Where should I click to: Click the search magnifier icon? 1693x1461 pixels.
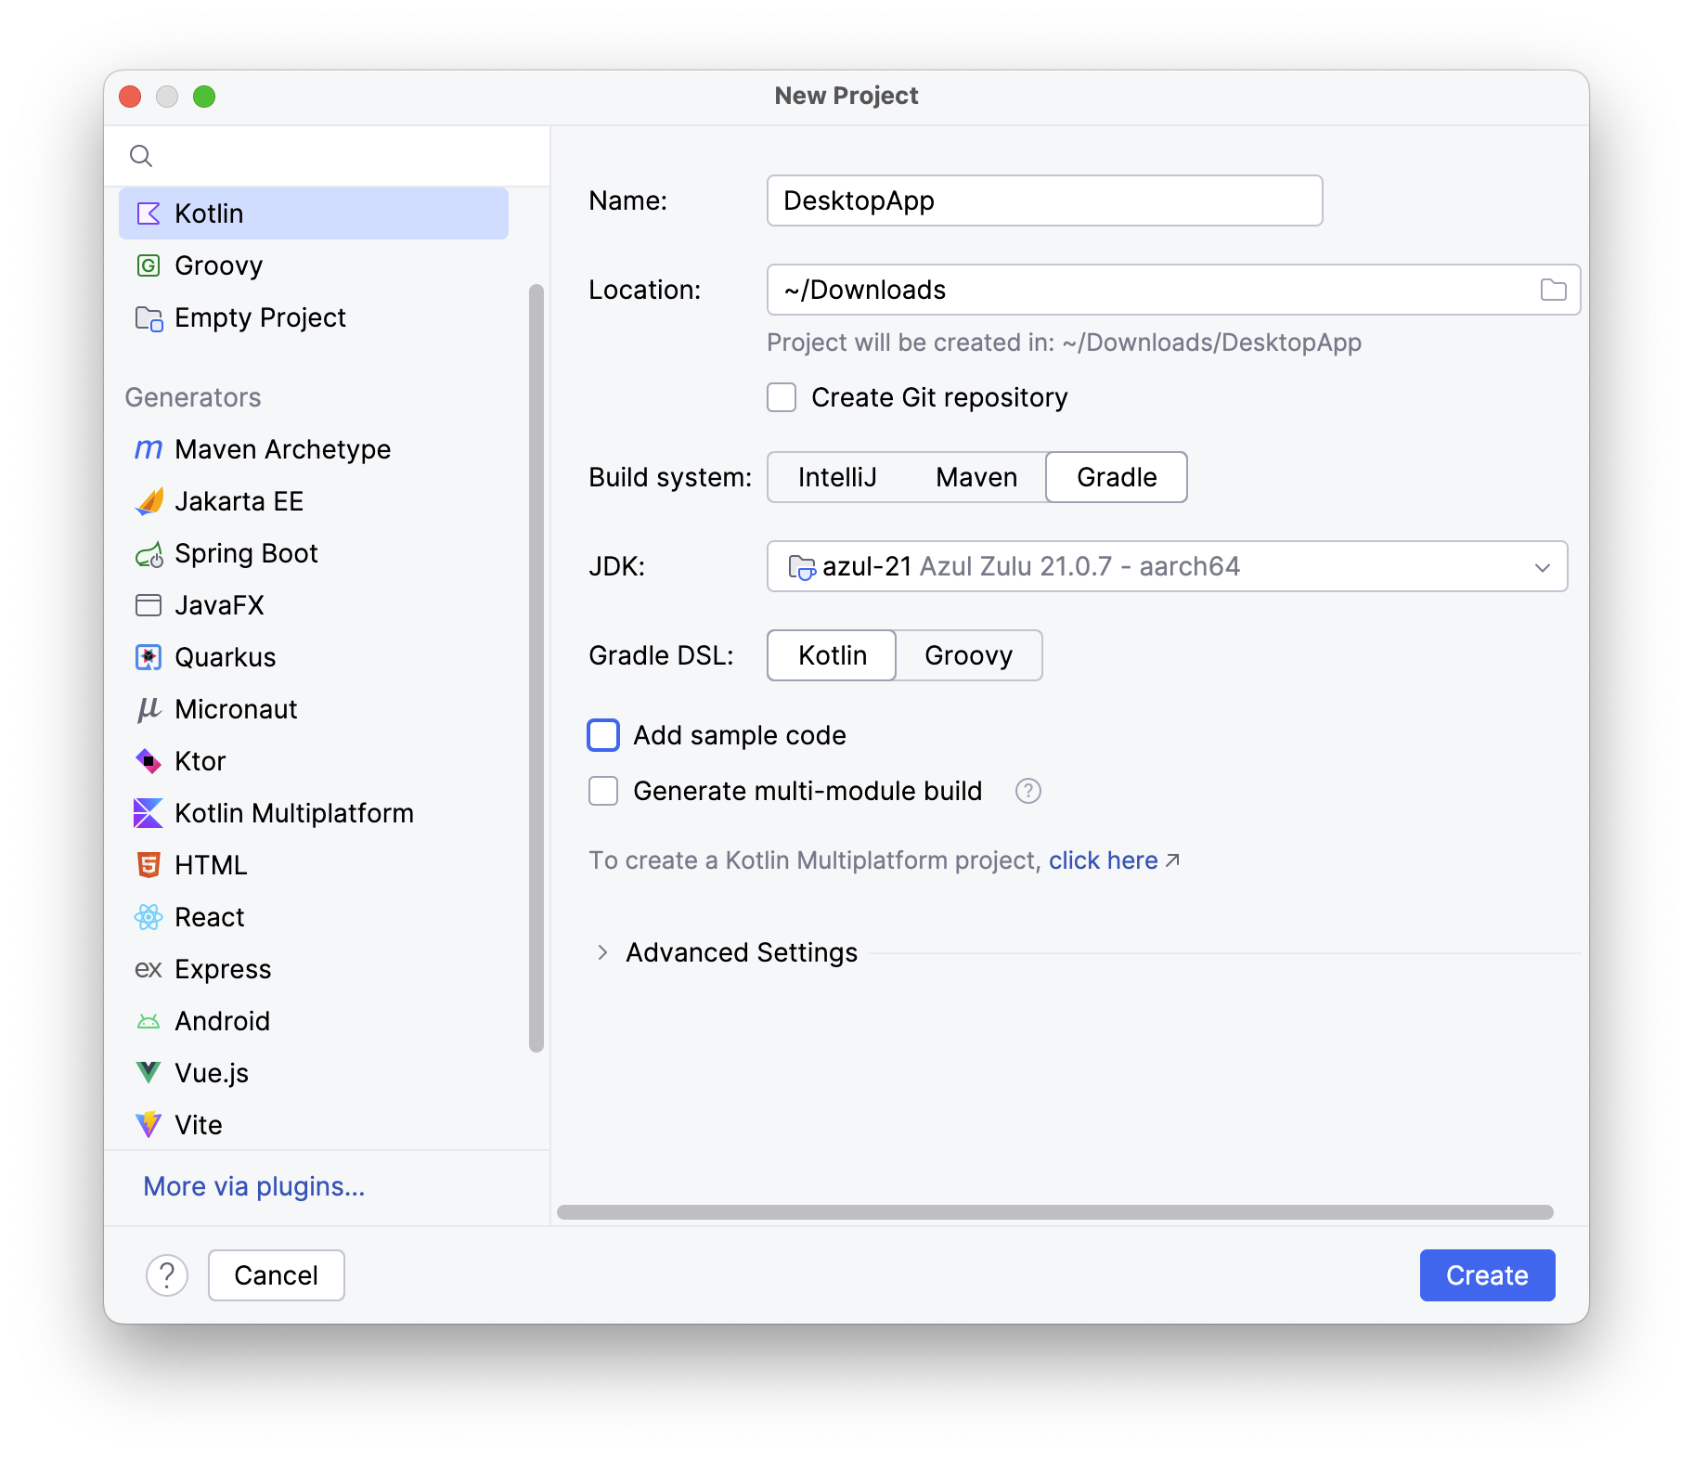tap(141, 156)
